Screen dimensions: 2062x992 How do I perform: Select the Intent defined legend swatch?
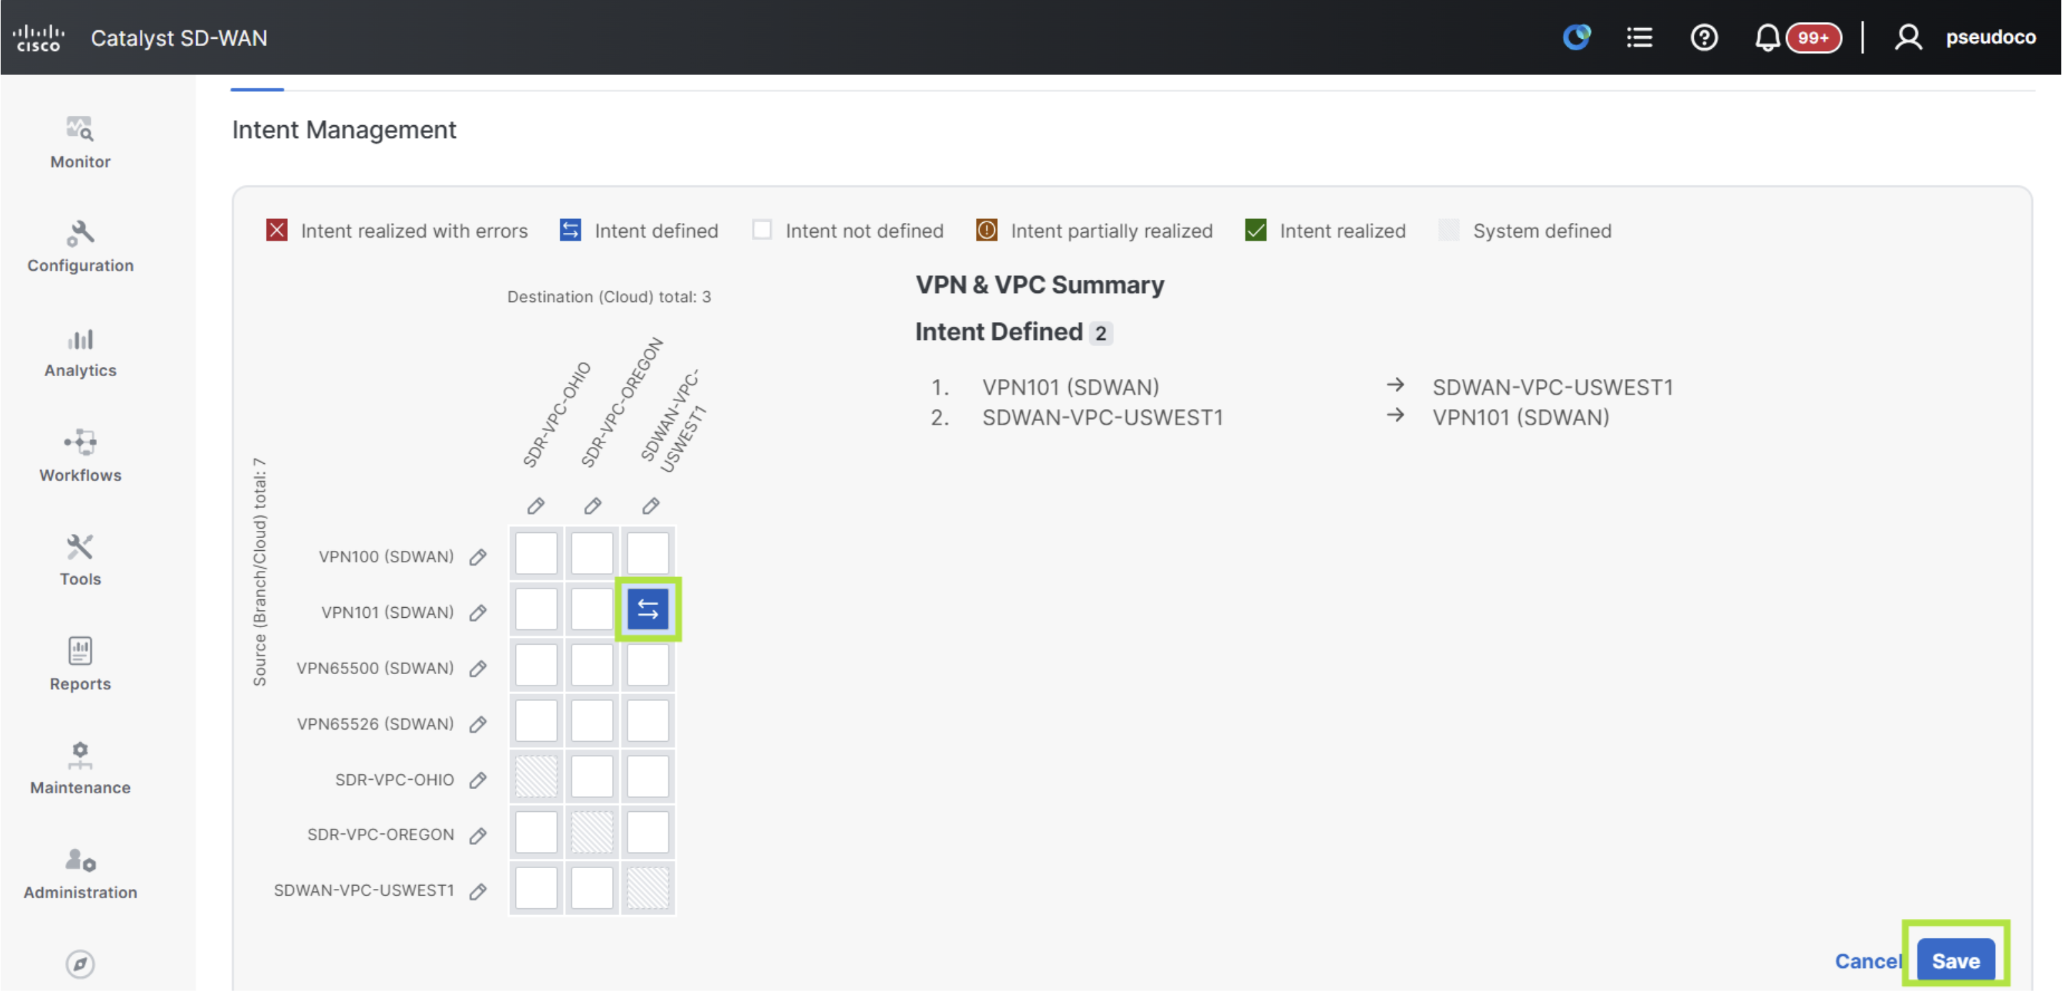coord(570,230)
